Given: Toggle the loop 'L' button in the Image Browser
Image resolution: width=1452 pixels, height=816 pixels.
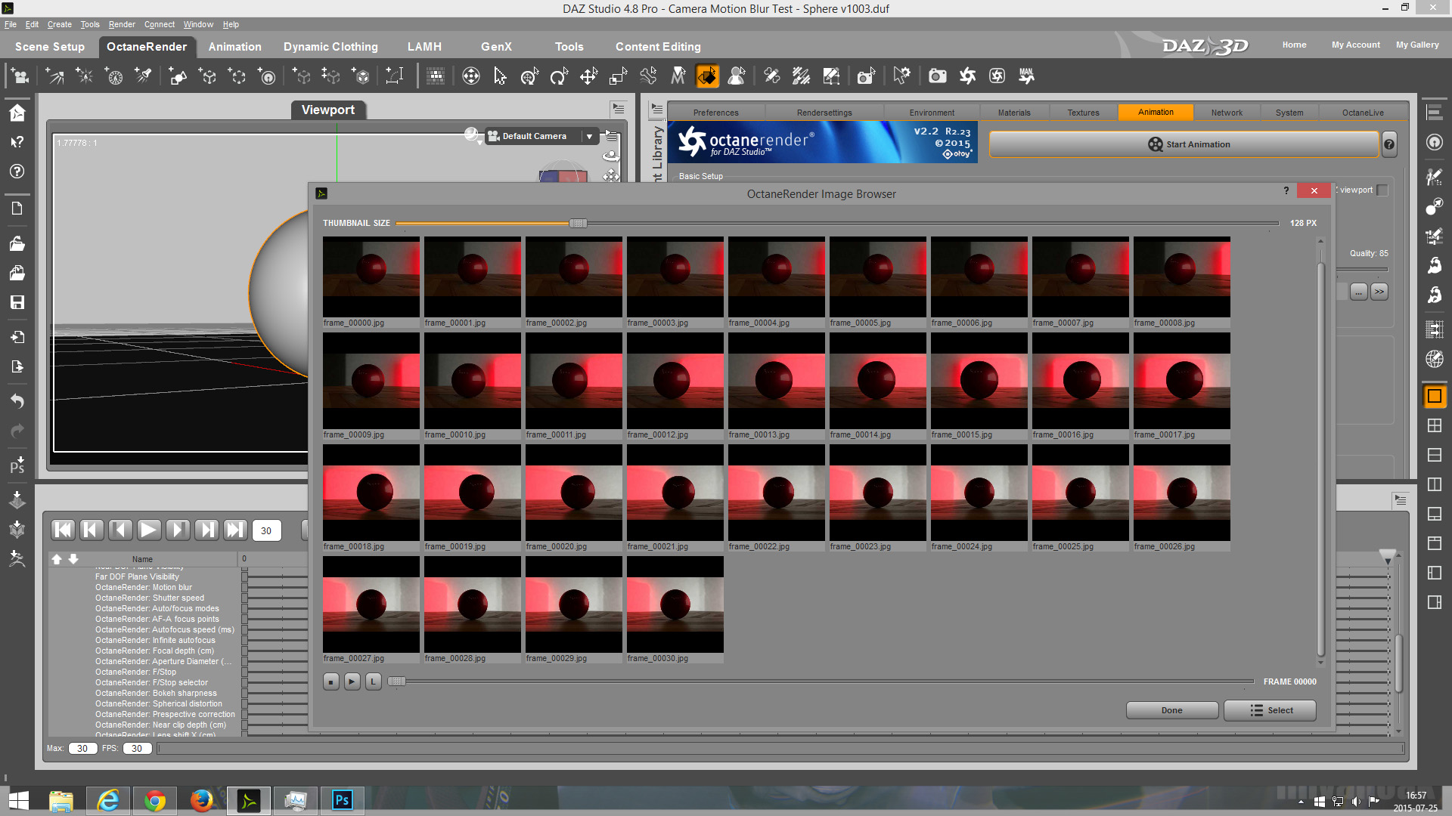Looking at the screenshot, I should click(373, 682).
